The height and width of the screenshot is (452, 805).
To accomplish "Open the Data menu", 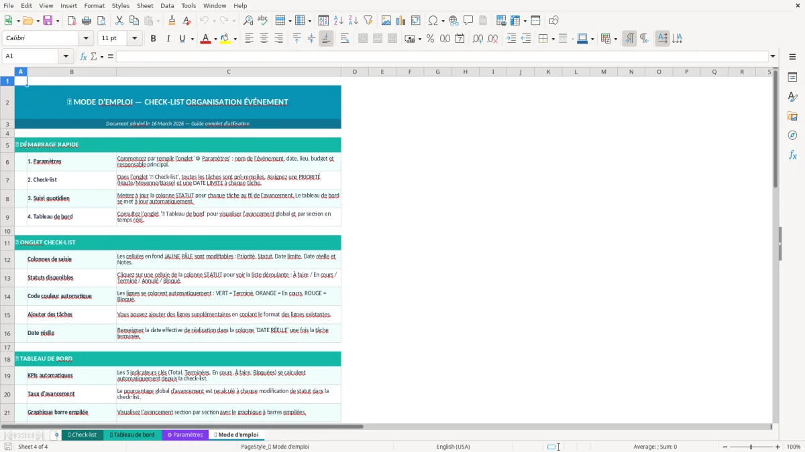I will point(167,5).
